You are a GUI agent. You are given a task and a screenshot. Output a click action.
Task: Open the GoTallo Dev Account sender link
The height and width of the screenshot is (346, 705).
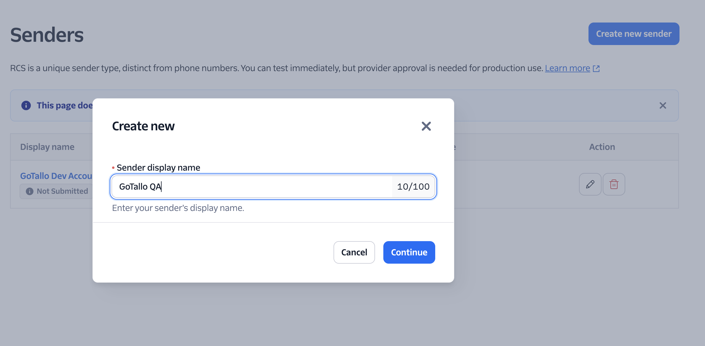point(56,176)
